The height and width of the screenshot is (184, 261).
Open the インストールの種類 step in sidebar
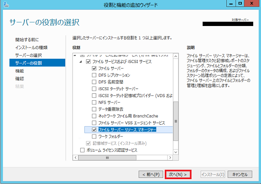[x=31, y=48]
